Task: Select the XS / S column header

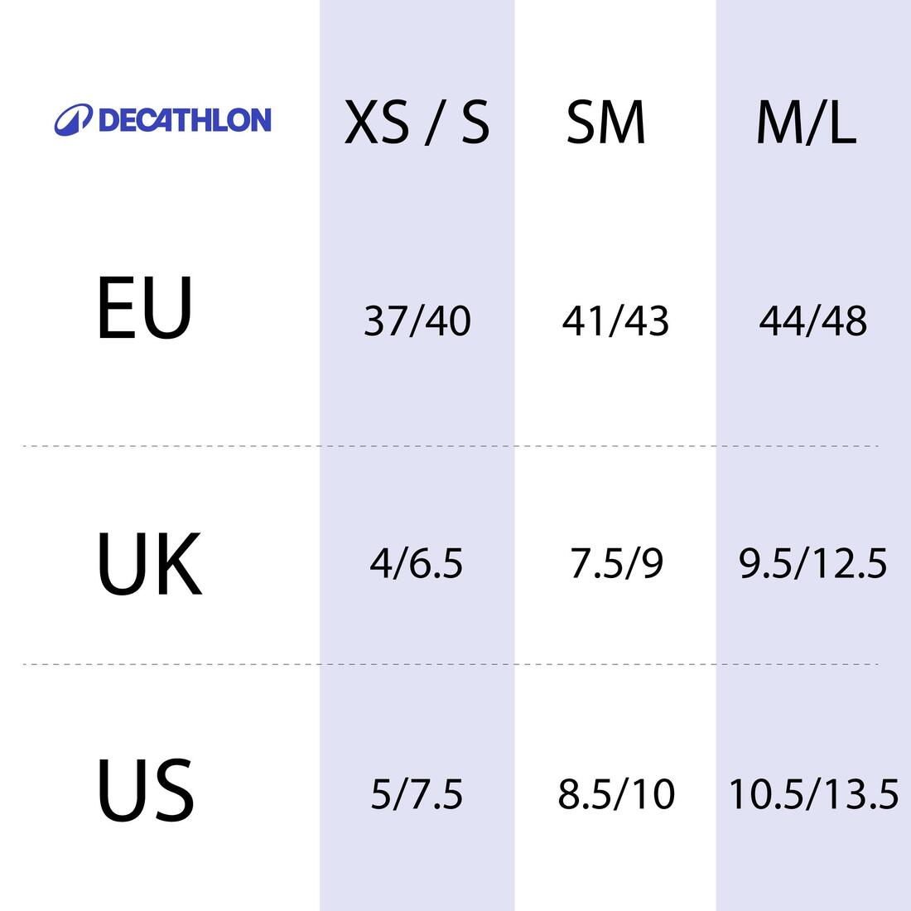Action: (x=417, y=123)
